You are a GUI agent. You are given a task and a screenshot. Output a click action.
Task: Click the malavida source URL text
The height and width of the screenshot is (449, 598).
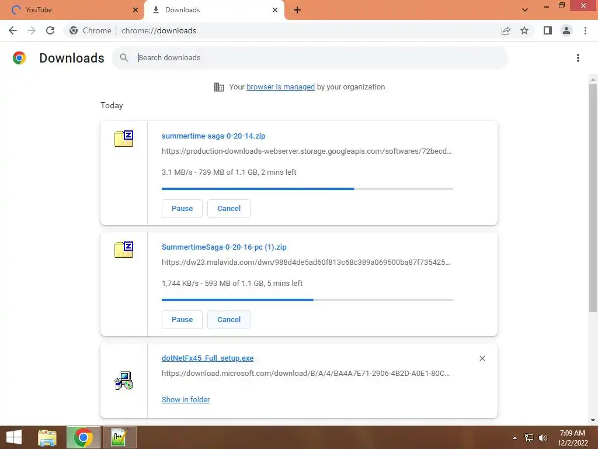306,263
